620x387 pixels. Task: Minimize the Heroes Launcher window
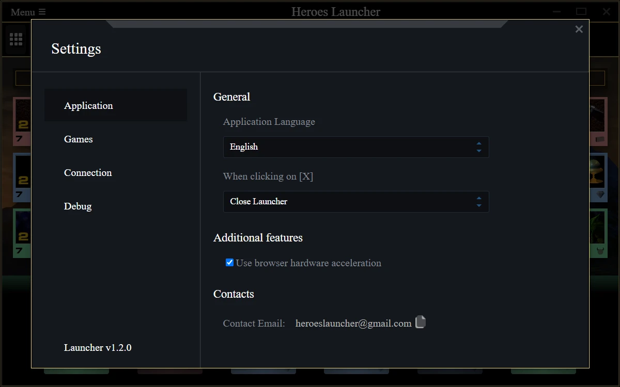tap(556, 11)
